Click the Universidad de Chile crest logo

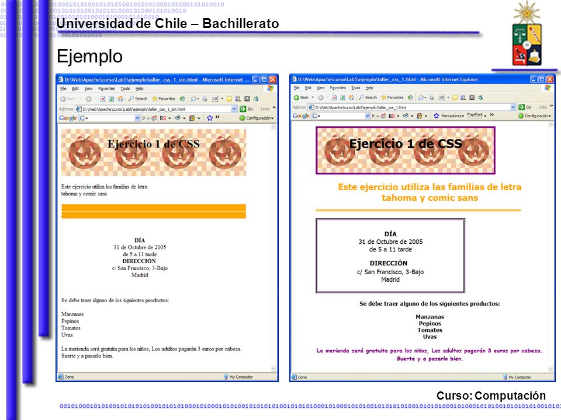point(527,34)
